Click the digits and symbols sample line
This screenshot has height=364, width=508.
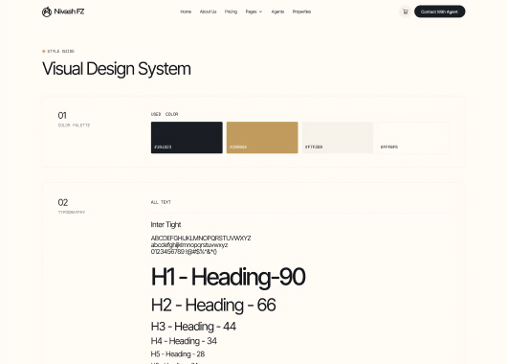tap(184, 251)
